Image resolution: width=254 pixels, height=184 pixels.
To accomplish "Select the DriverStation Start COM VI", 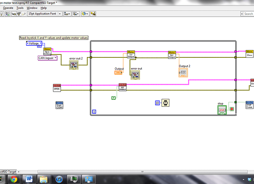I will pyautogui.click(x=59, y=105).
